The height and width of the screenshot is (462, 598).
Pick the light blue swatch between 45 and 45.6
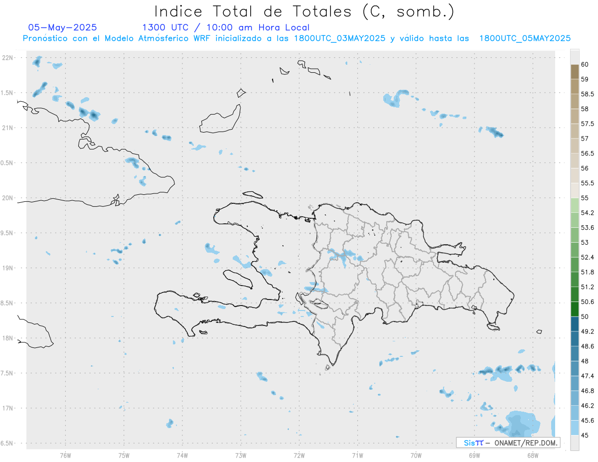[x=575, y=428]
